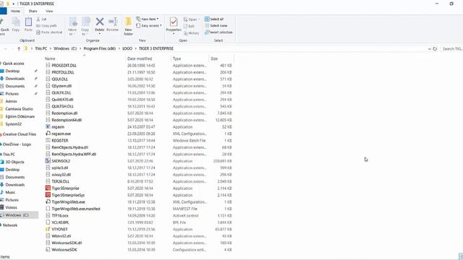Open the Easy access dropdown
This screenshot has height=260, width=463.
[149, 26]
